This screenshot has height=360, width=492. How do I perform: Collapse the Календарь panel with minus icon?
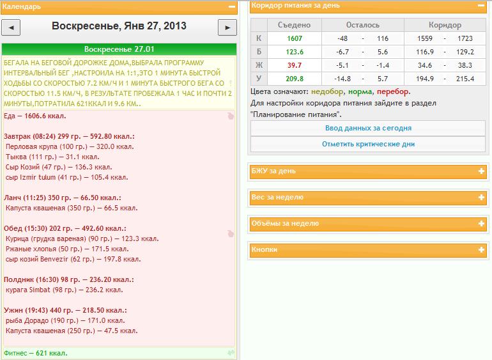[232, 6]
